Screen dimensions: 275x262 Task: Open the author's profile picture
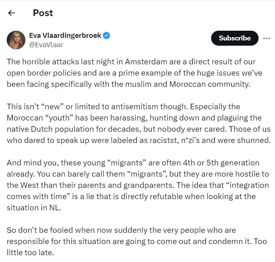tap(16, 40)
